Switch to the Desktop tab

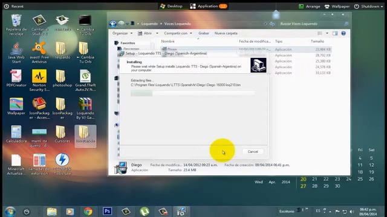pyautogui.click(x=171, y=6)
